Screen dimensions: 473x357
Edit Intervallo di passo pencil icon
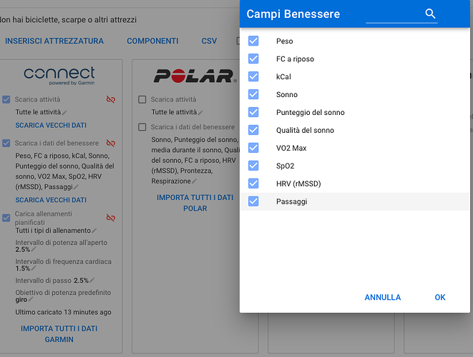[92, 280]
